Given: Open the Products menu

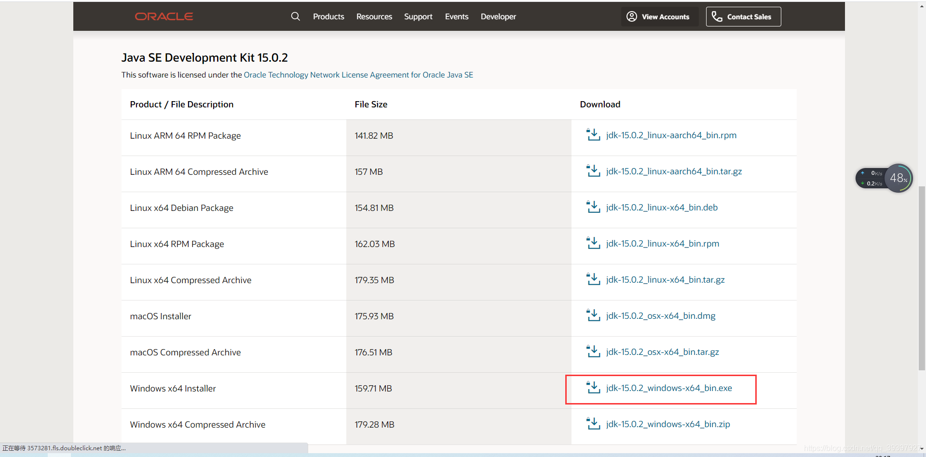Looking at the screenshot, I should 328,16.
